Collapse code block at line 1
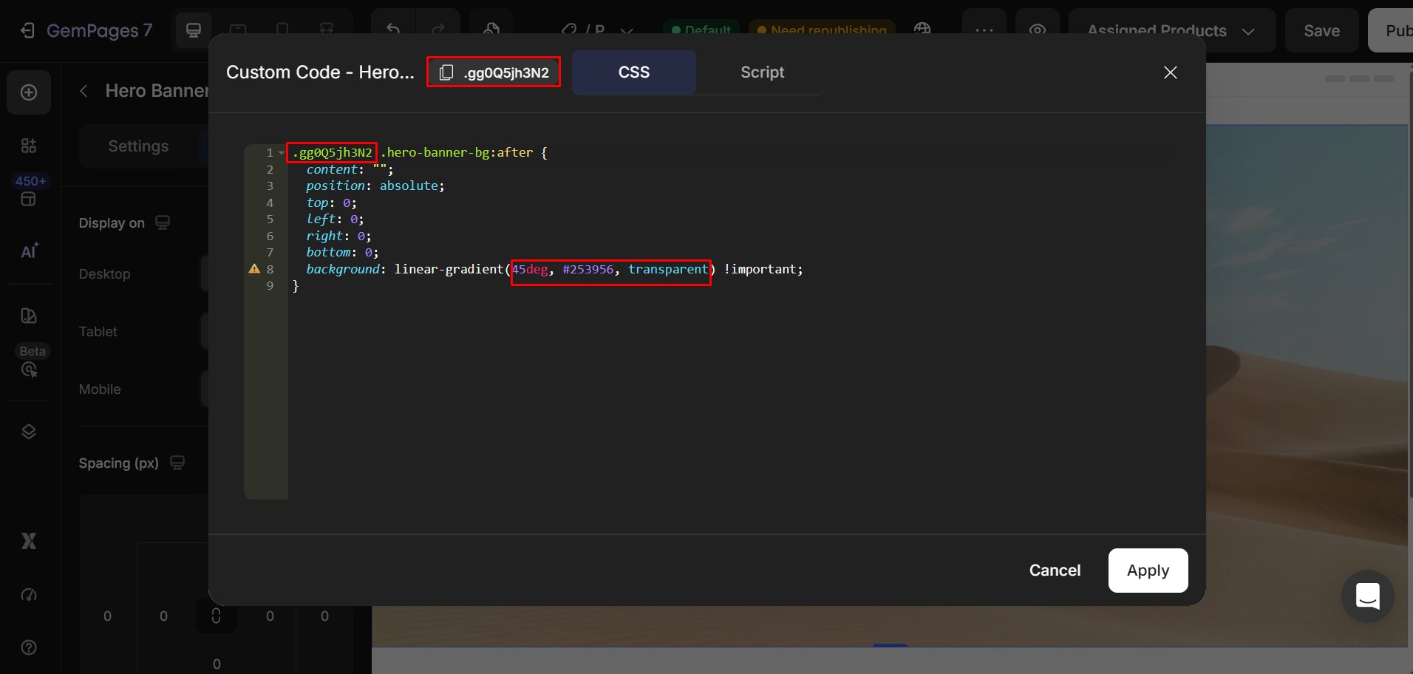The width and height of the screenshot is (1413, 674). click(282, 153)
